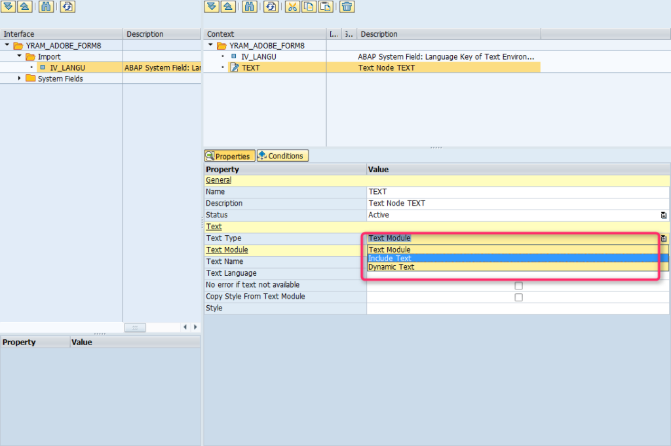This screenshot has height=446, width=671.
Task: Click the Style value field
Action: coord(518,308)
